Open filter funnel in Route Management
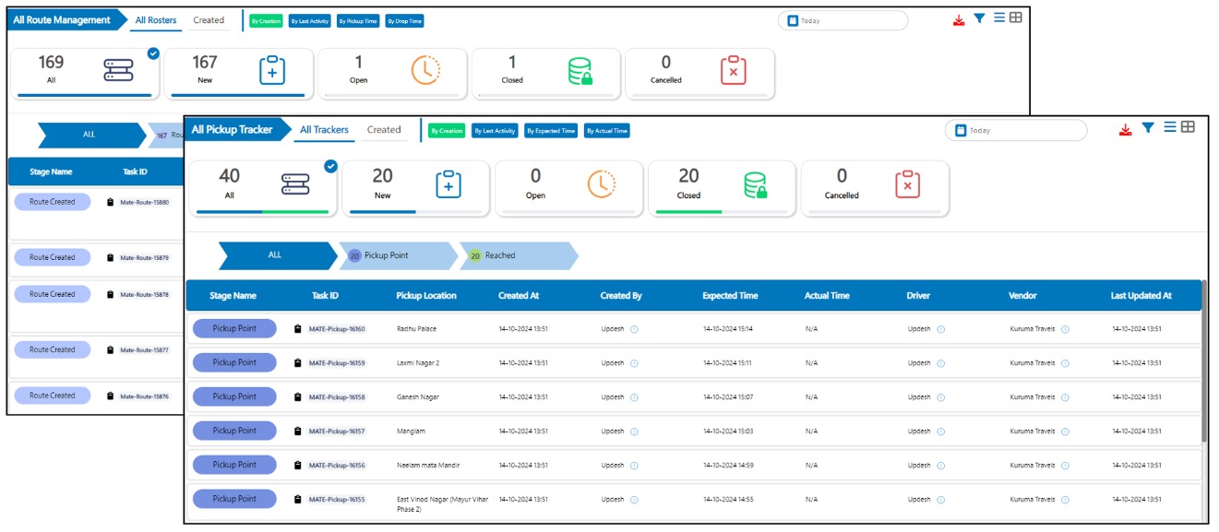The height and width of the screenshot is (532, 1219). pyautogui.click(x=979, y=18)
